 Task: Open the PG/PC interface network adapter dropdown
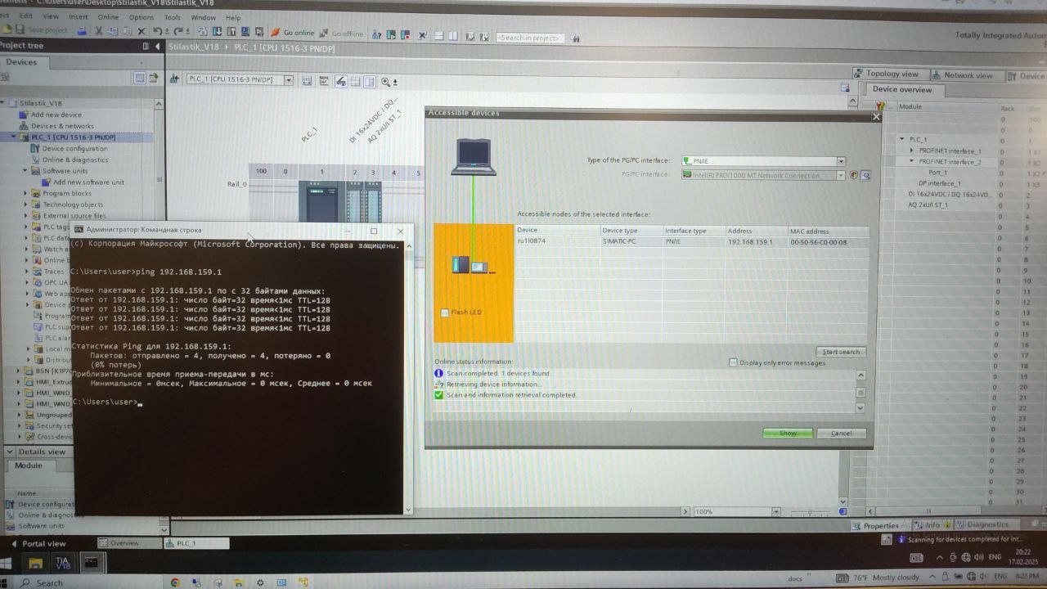[x=841, y=175]
